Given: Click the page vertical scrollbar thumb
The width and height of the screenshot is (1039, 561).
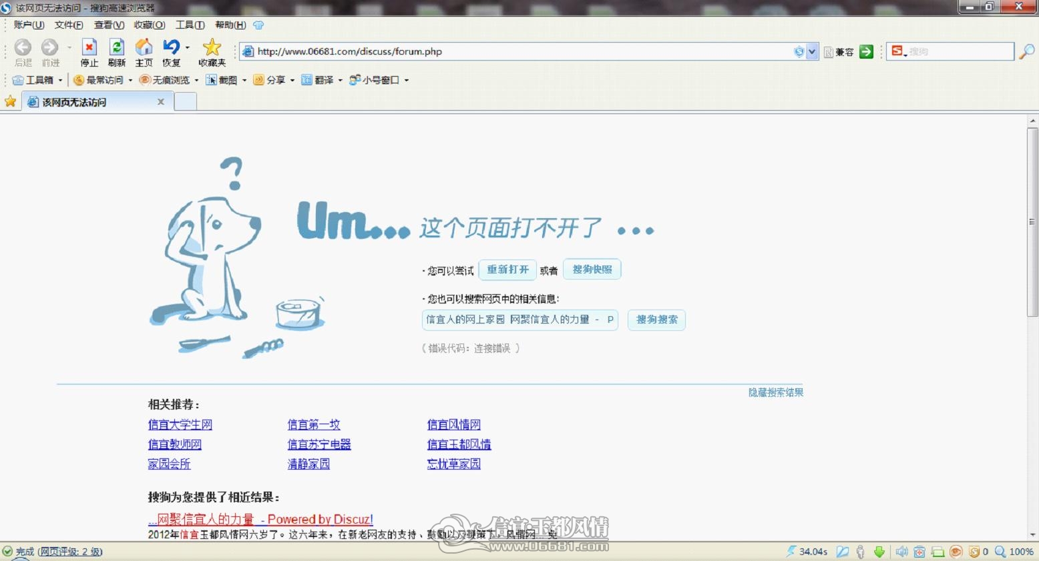Looking at the screenshot, I should (x=1032, y=222).
